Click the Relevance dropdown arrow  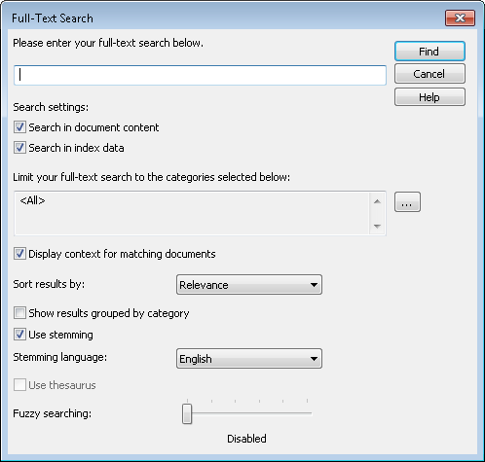coord(314,285)
